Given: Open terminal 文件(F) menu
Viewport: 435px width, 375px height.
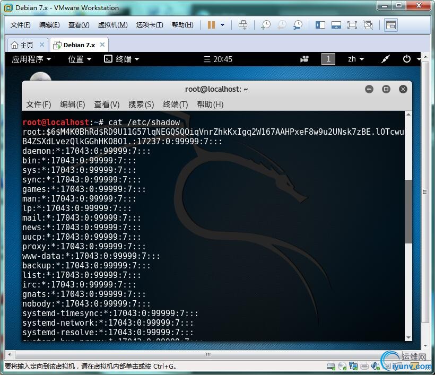Looking at the screenshot, I should point(39,104).
